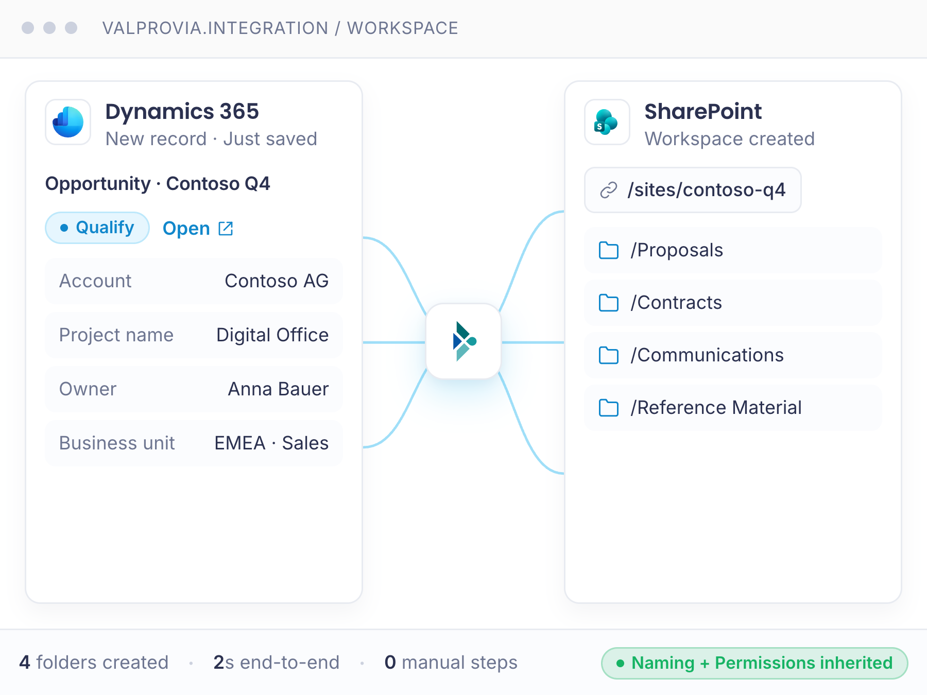This screenshot has height=695, width=927.
Task: Open the /Reference Material folder
Action: [x=733, y=408]
